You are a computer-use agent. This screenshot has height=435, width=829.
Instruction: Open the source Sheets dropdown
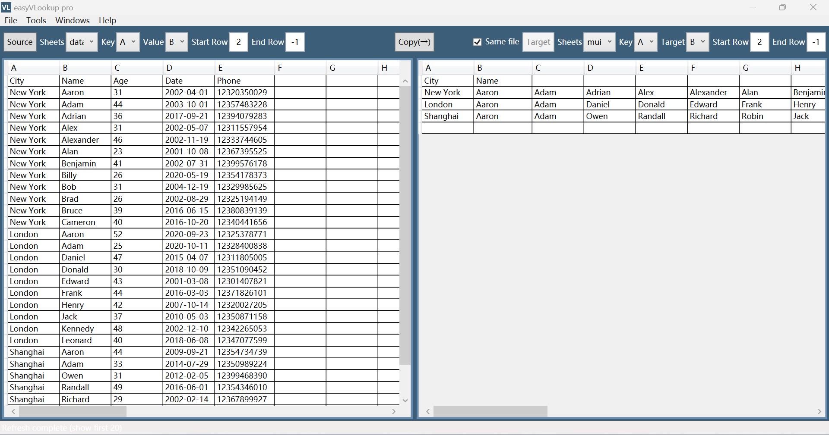pyautogui.click(x=82, y=42)
